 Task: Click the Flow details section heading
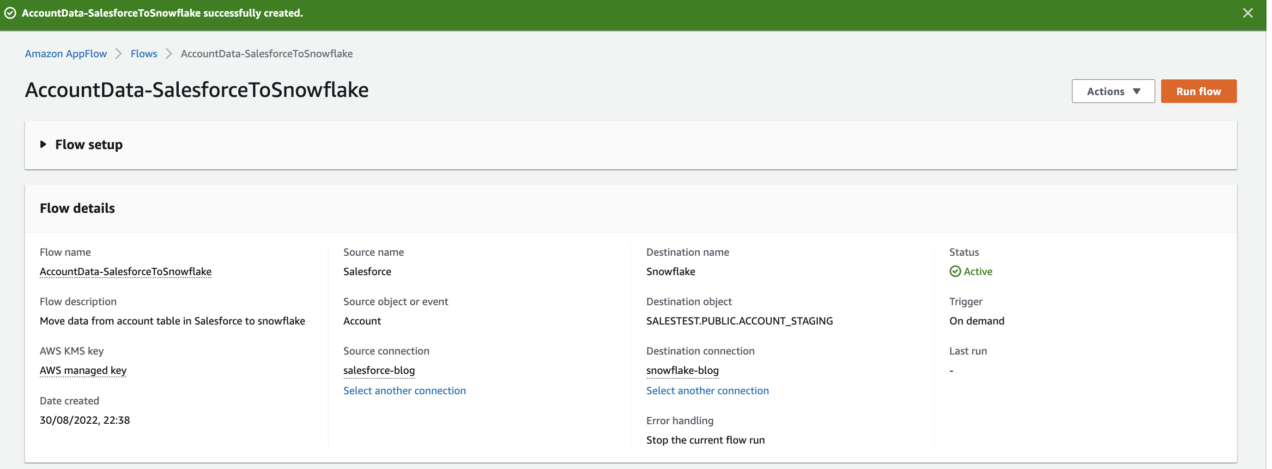[x=77, y=208]
